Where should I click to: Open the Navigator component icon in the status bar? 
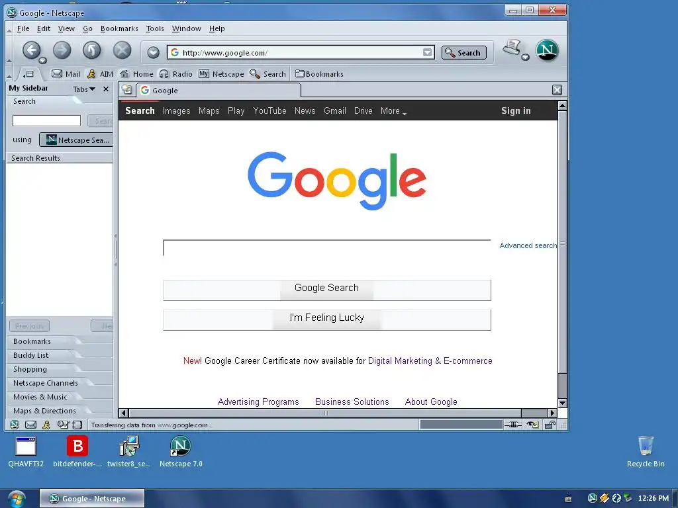pos(15,425)
